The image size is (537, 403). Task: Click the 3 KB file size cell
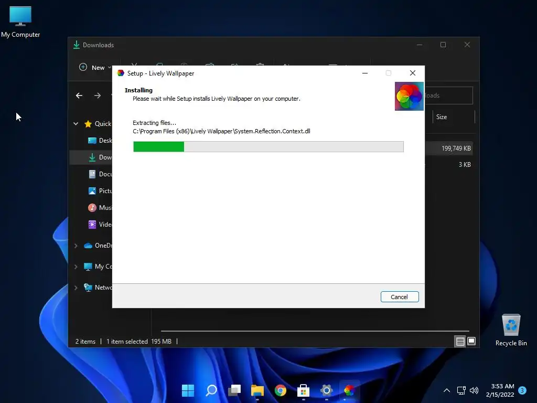(465, 165)
